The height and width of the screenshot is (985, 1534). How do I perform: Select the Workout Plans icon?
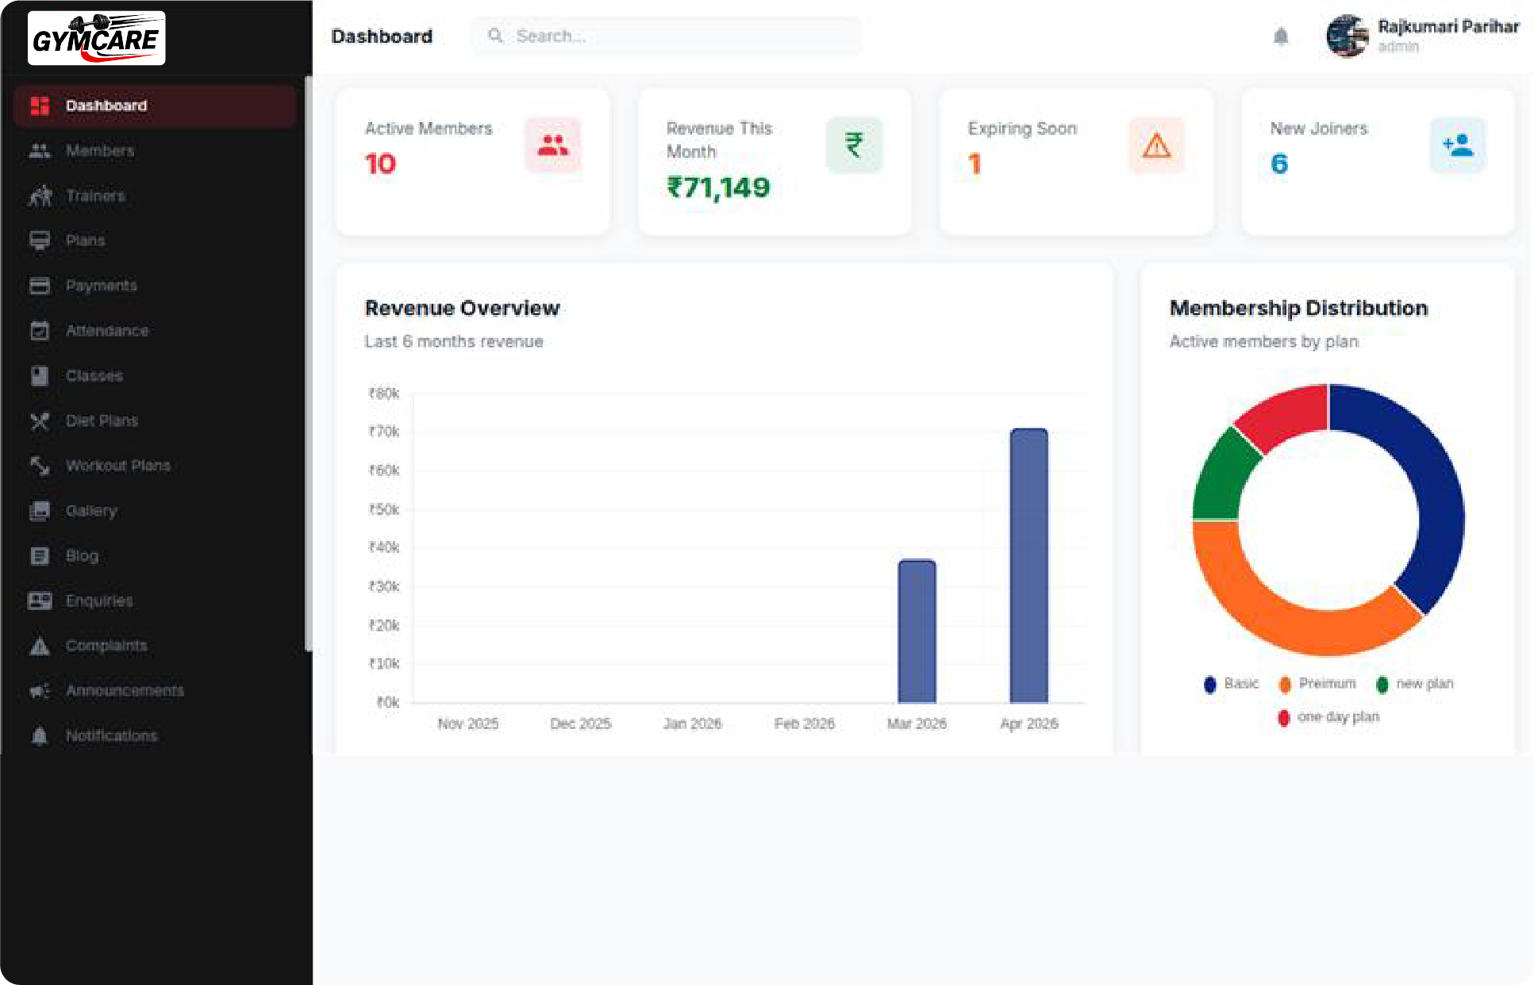tap(40, 466)
